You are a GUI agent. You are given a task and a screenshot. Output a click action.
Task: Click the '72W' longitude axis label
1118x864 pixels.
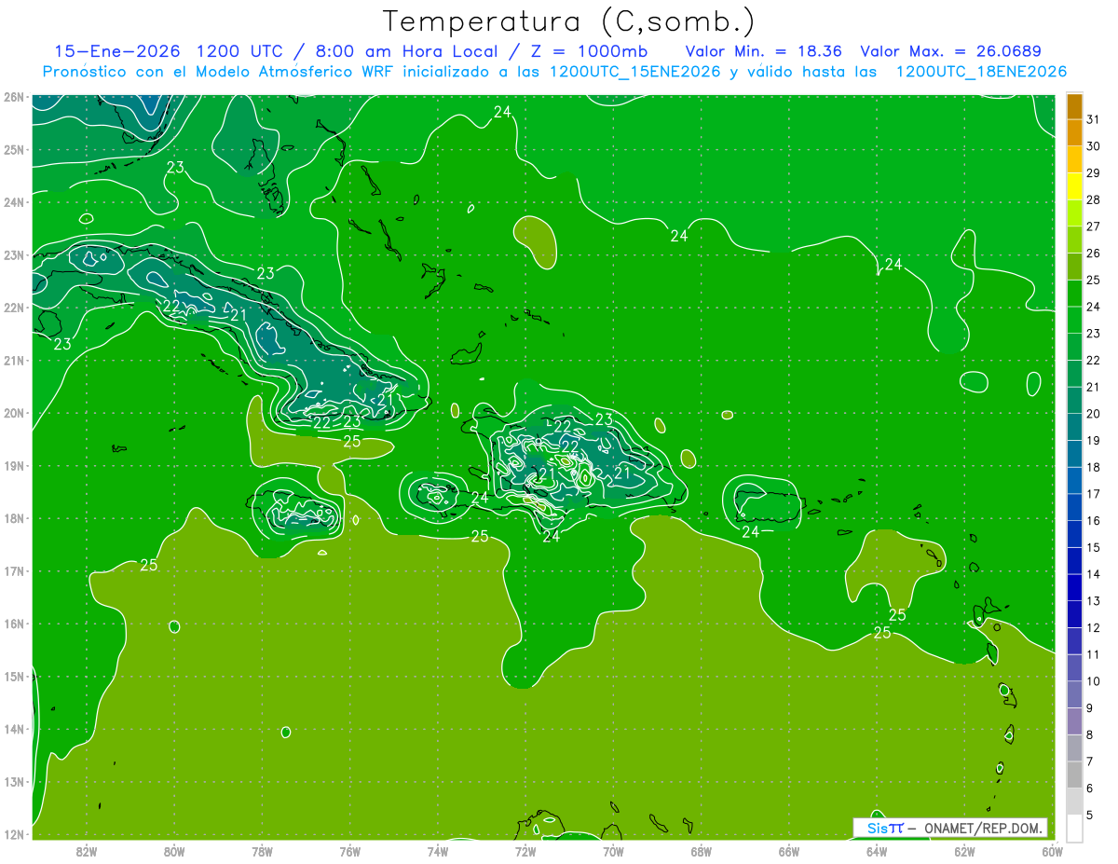(x=525, y=850)
